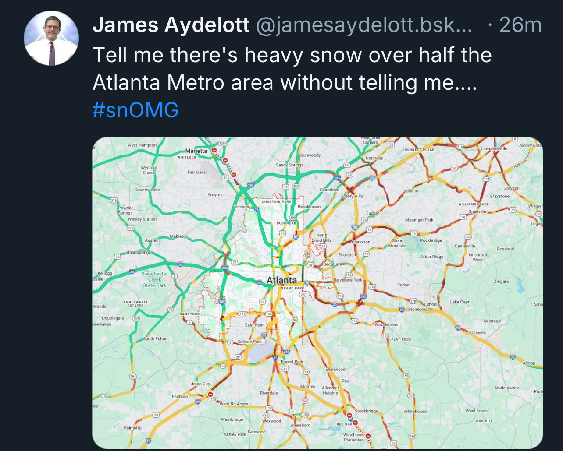Open the #snOMG hashtag
Screen dimensions: 563x451
pos(135,109)
